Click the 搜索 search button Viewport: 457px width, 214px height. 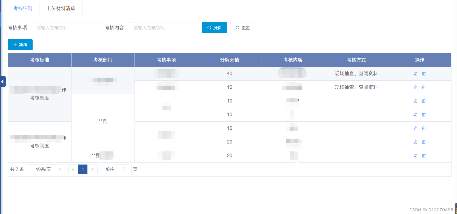click(x=214, y=28)
